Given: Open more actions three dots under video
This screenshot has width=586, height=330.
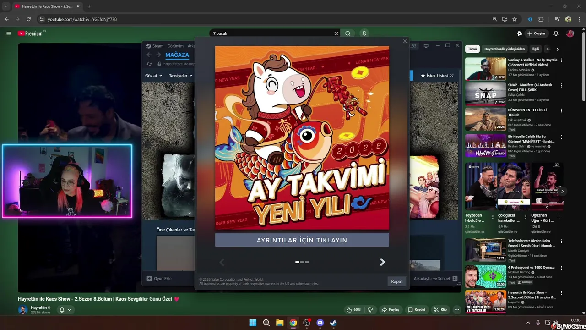Looking at the screenshot, I should pos(457,309).
